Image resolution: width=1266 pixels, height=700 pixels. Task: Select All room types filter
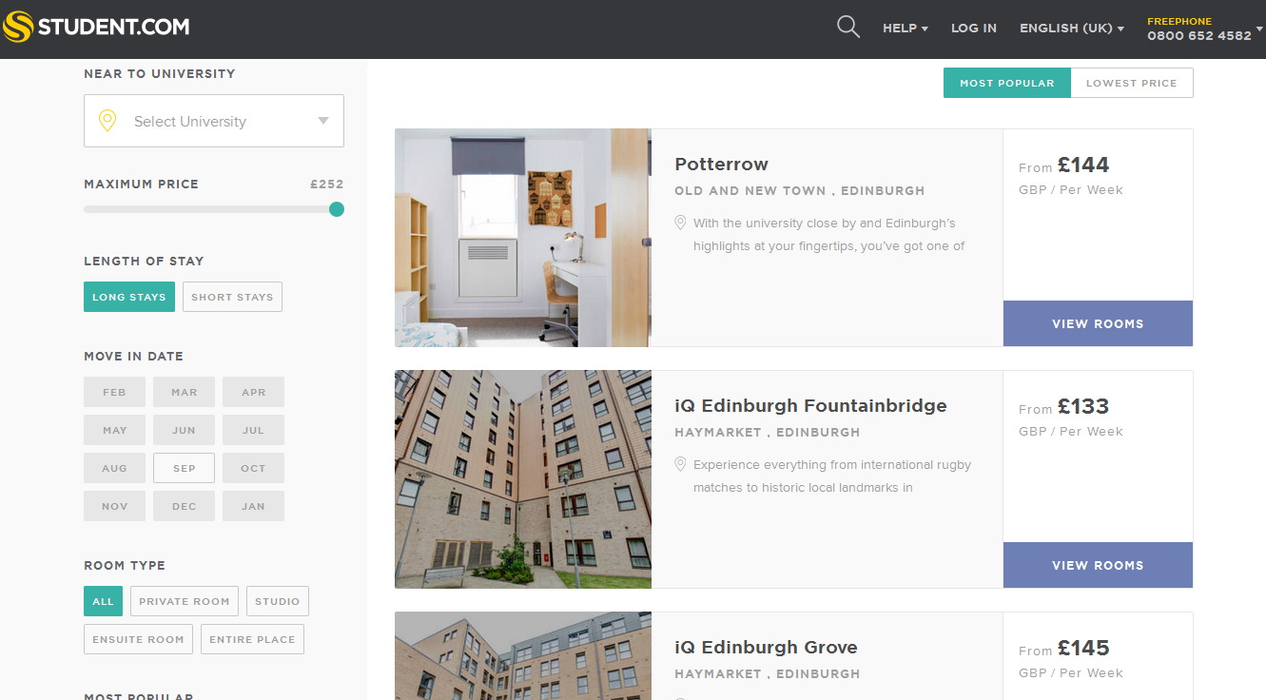coord(103,601)
